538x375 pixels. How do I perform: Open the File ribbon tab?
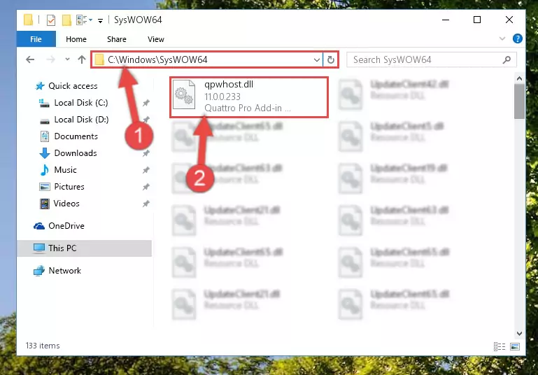[x=36, y=39]
